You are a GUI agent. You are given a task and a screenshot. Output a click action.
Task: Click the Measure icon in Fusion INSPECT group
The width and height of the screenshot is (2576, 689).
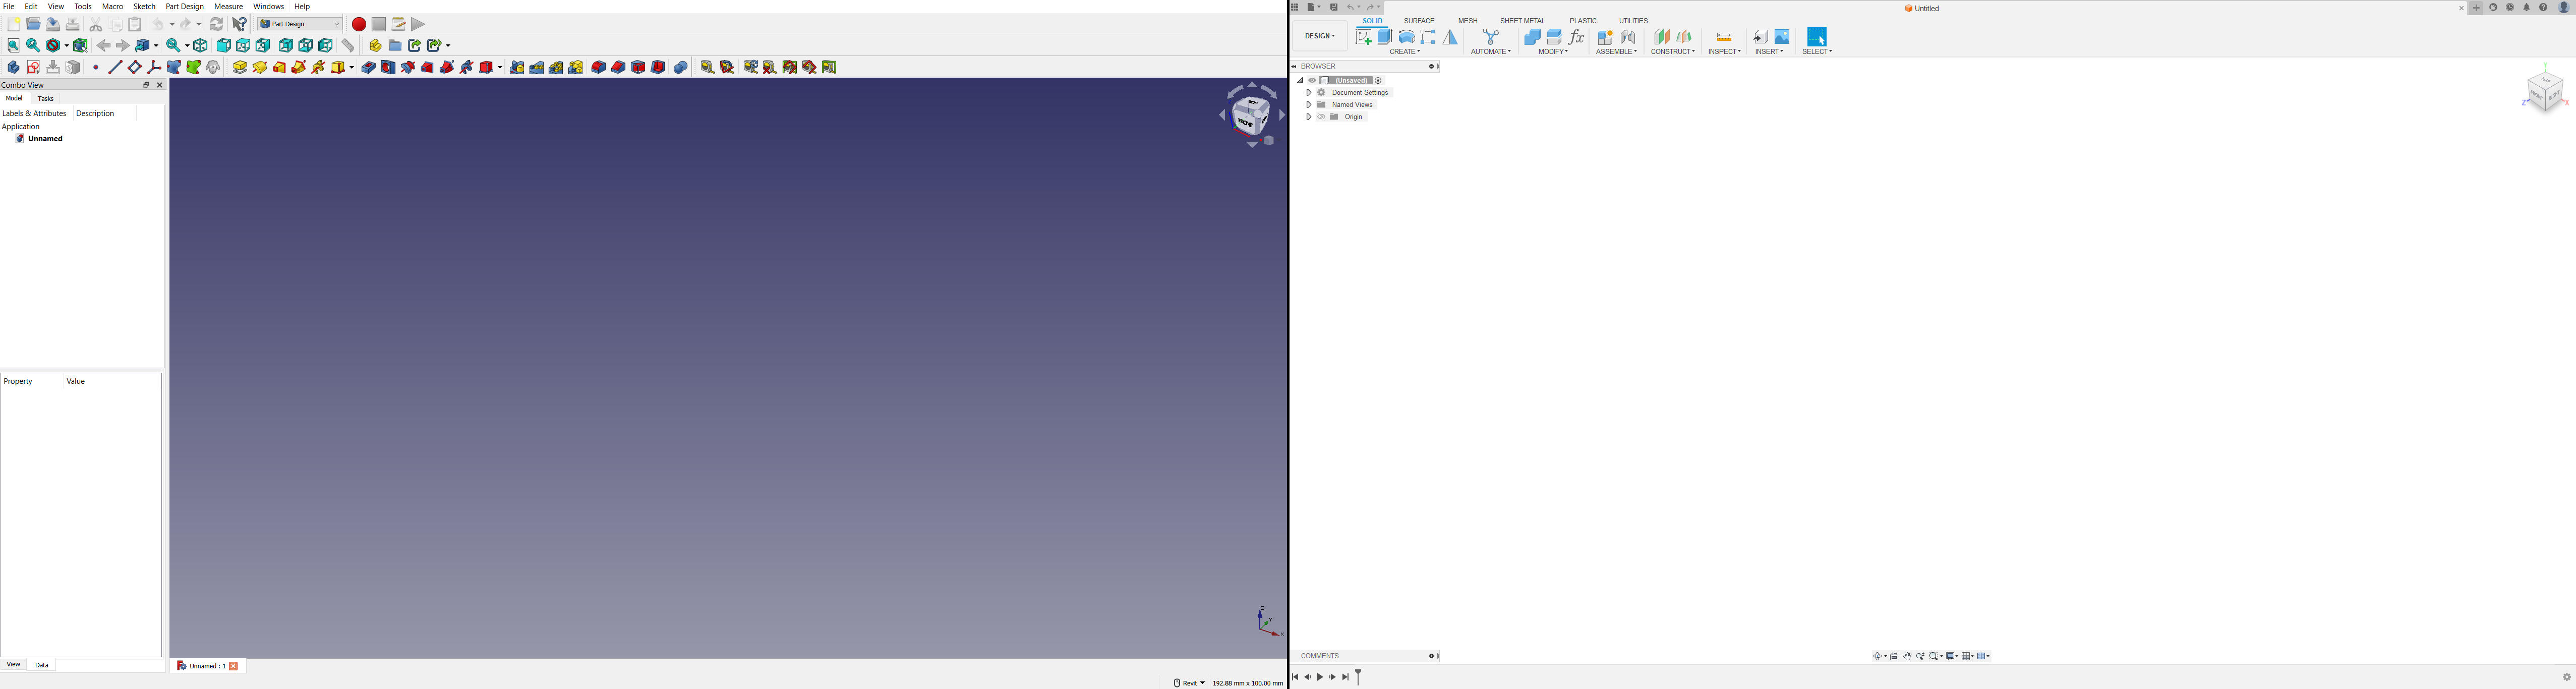click(1724, 37)
